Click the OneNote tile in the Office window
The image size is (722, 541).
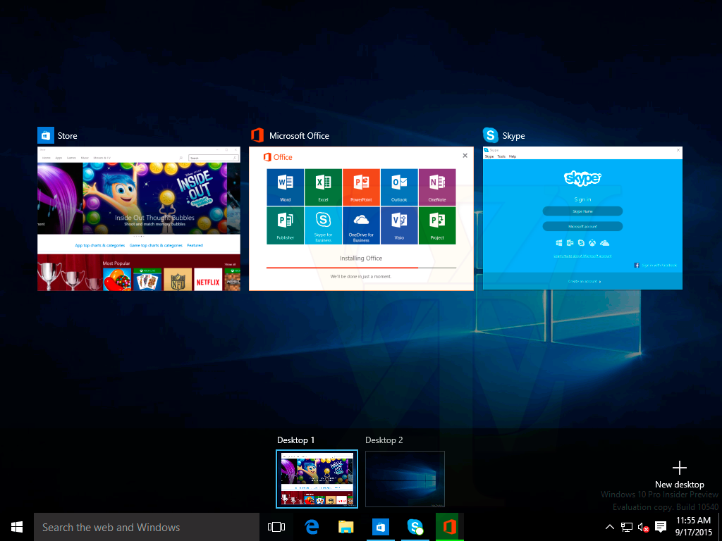437,187
